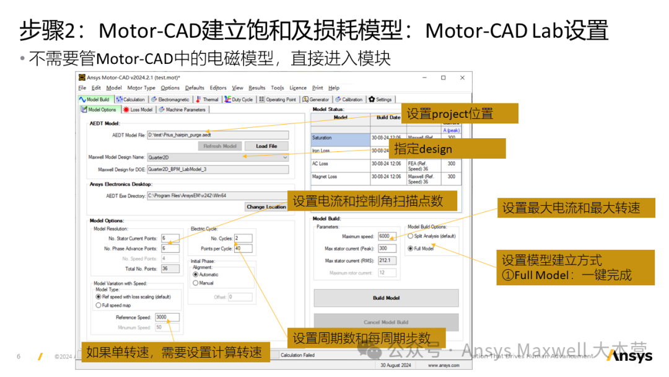
Task: Open the Results menu
Action: [x=257, y=88]
